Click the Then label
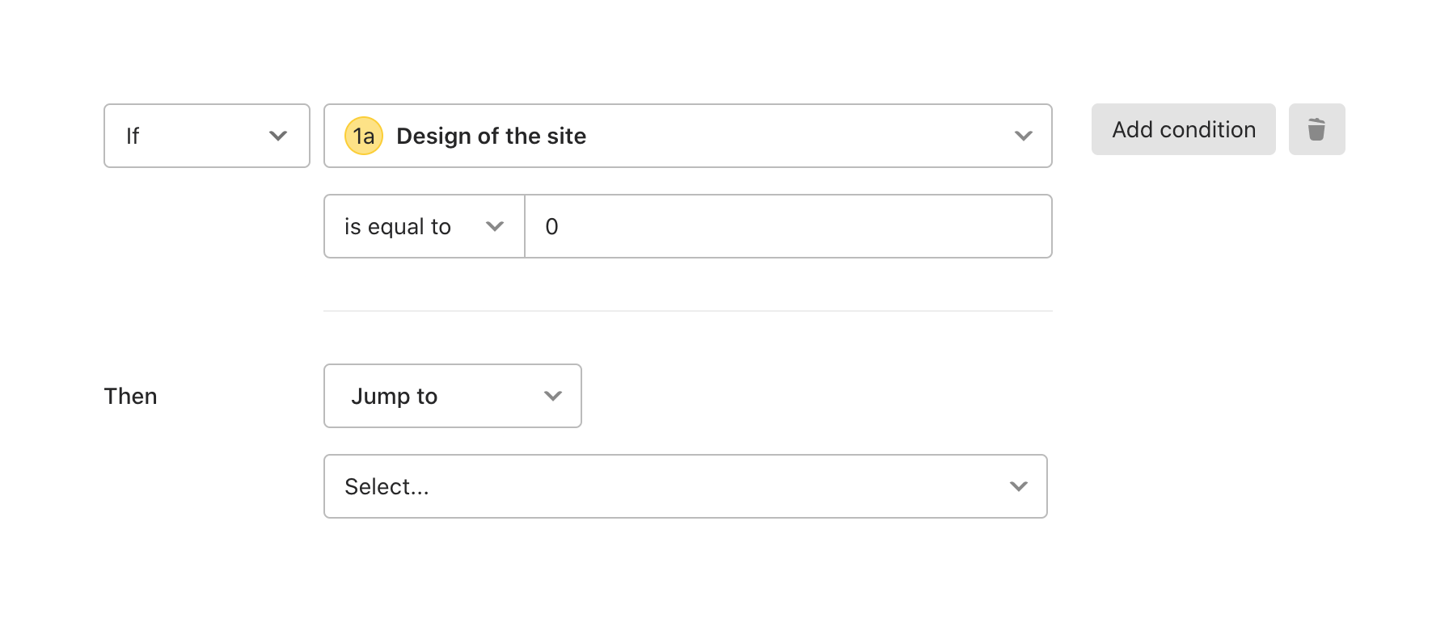 (130, 396)
